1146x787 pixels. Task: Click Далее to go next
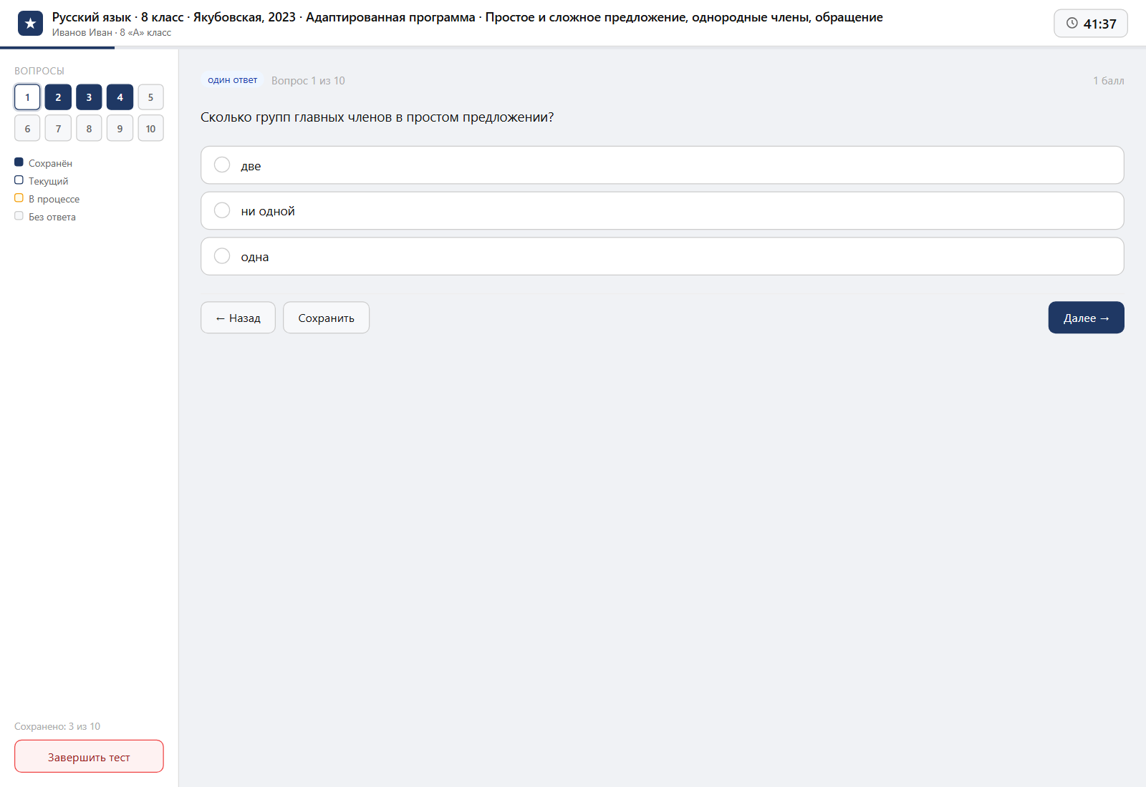(x=1086, y=318)
